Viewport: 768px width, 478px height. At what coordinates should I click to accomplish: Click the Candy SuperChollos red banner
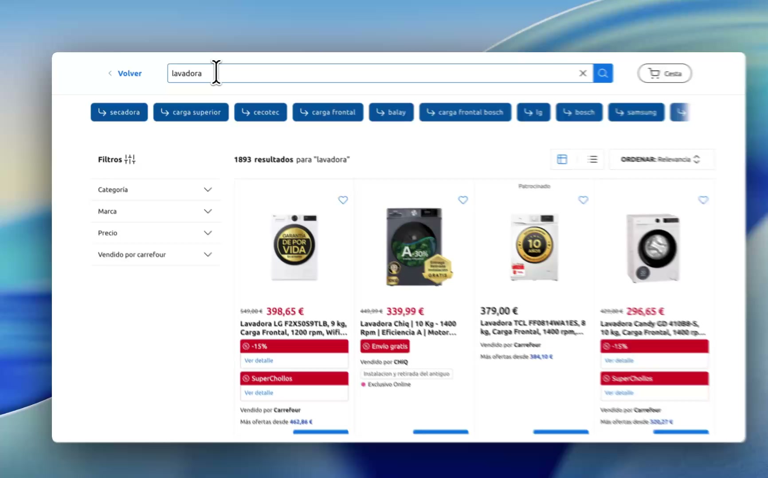pyautogui.click(x=654, y=378)
